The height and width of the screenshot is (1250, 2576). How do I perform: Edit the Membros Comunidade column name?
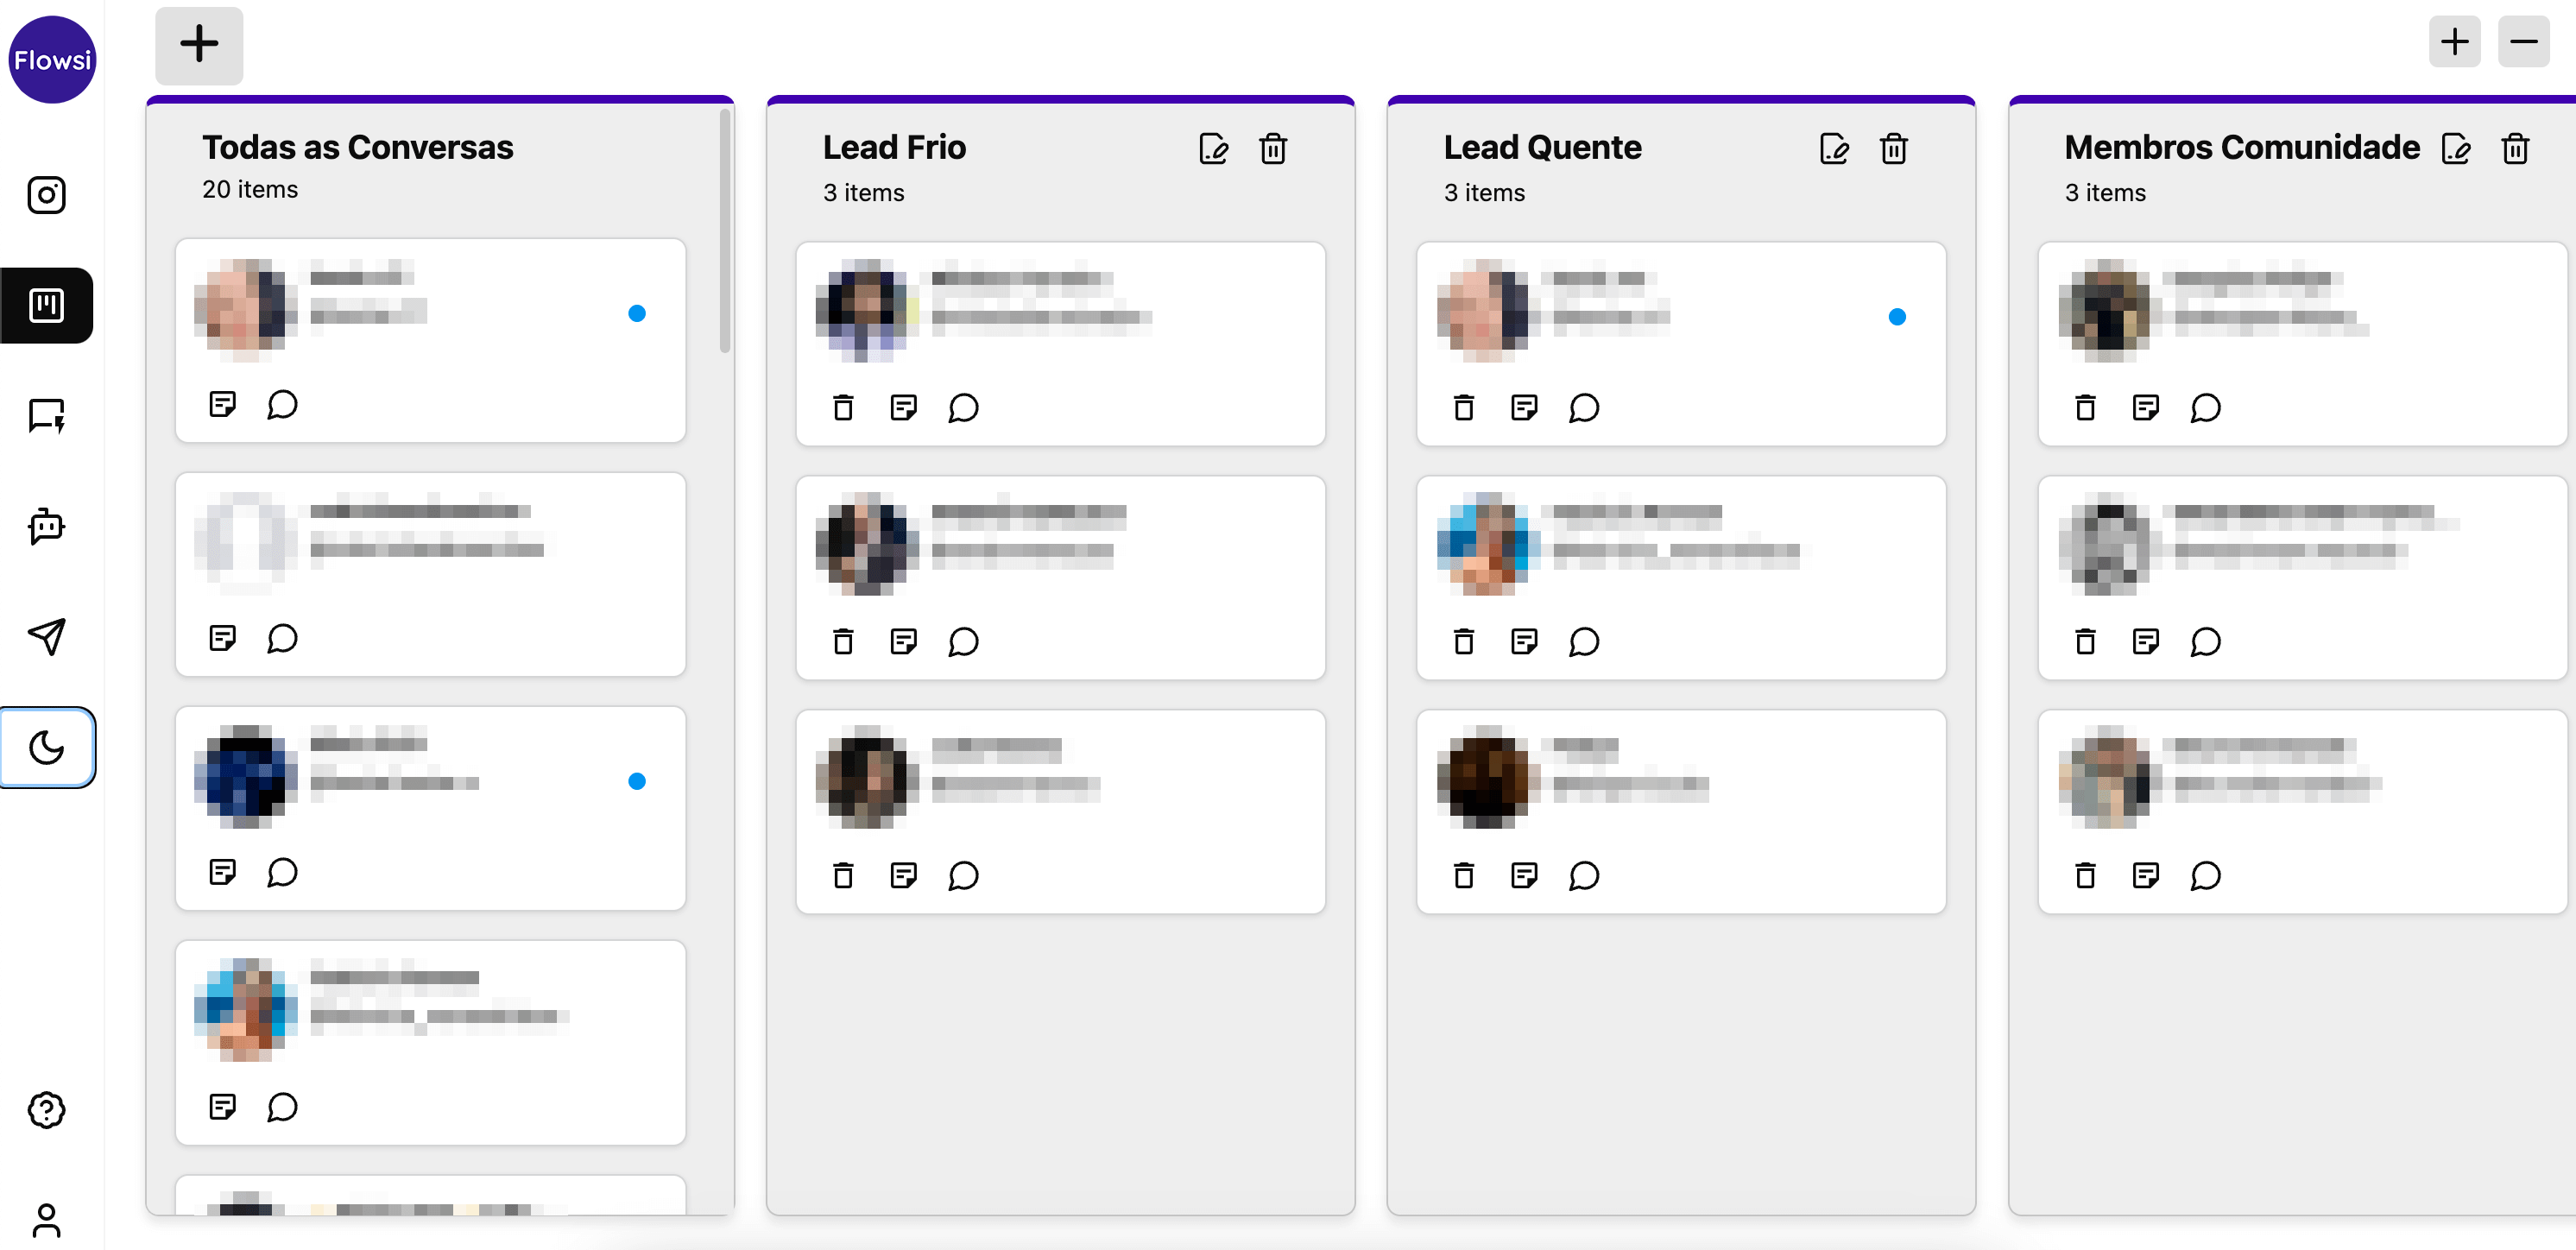click(x=2456, y=149)
